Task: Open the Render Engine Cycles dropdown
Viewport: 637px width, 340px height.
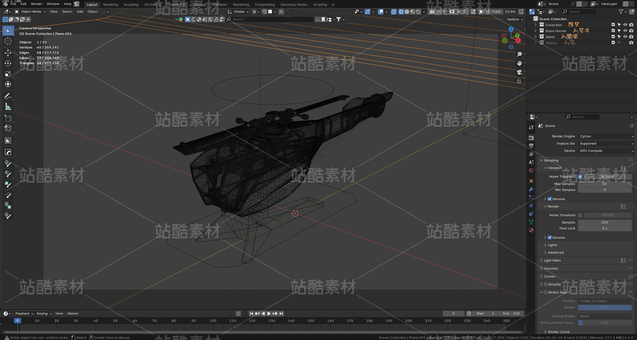Action: (606, 136)
